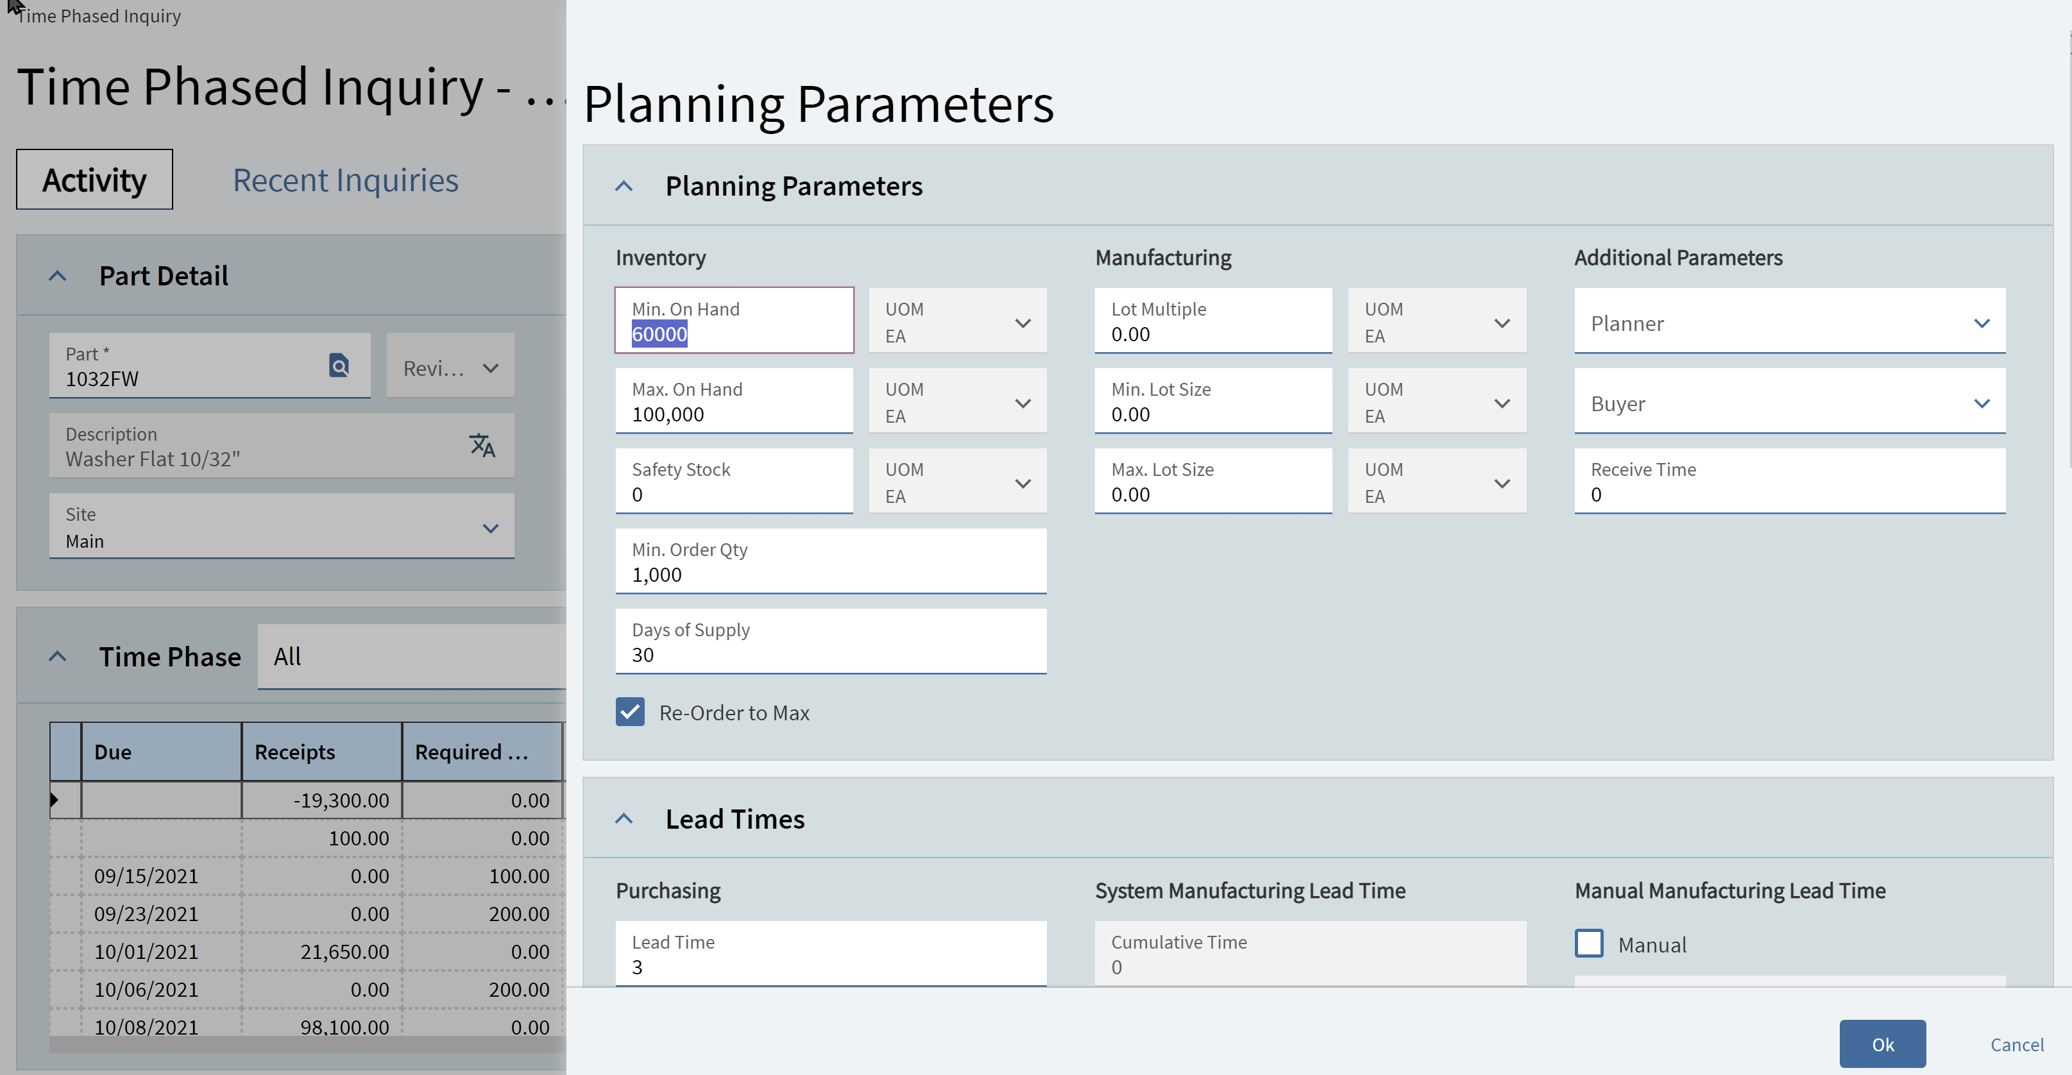Click the Due column header

161,752
